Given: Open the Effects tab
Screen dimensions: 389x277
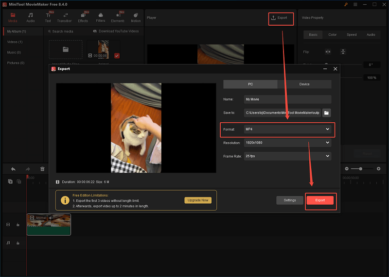Looking at the screenshot, I should [x=83, y=17].
